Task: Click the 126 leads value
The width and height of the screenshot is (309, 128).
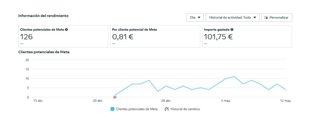Action: [27, 37]
